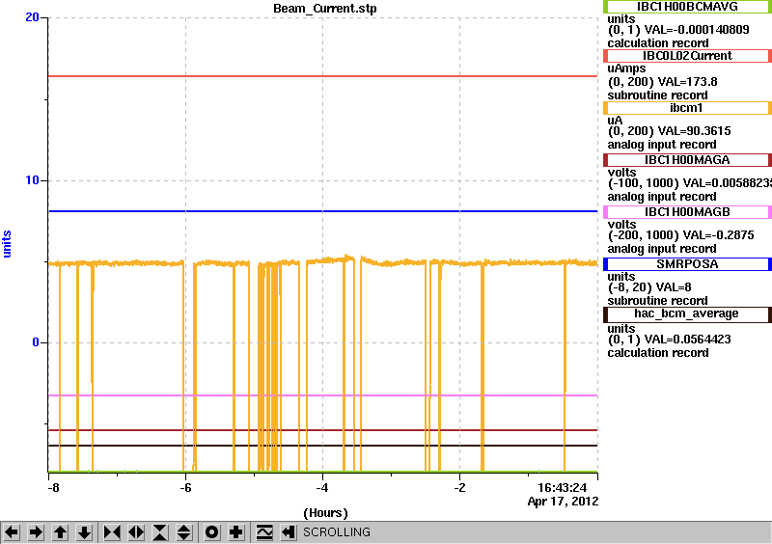Shift the plot up with the up arrow
772x544 pixels.
[60, 532]
